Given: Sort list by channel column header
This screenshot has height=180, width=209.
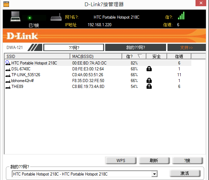Looking at the screenshot, I should click(179, 56).
